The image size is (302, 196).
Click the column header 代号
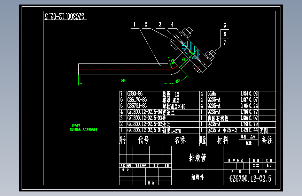click(144, 140)
